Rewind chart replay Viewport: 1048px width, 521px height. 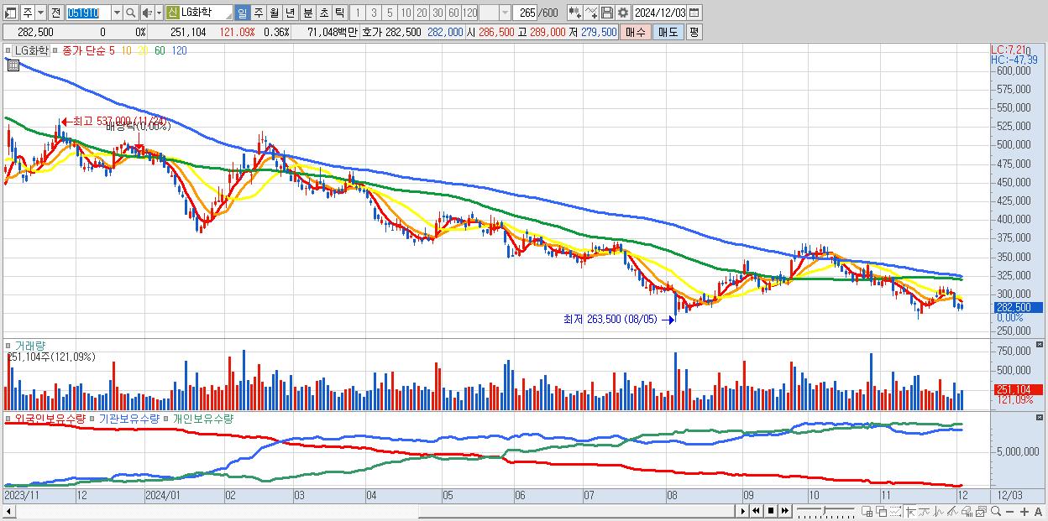(x=756, y=511)
